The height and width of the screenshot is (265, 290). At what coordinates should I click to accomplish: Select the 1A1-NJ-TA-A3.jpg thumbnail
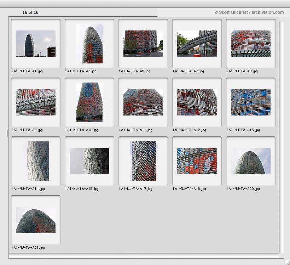point(89,44)
